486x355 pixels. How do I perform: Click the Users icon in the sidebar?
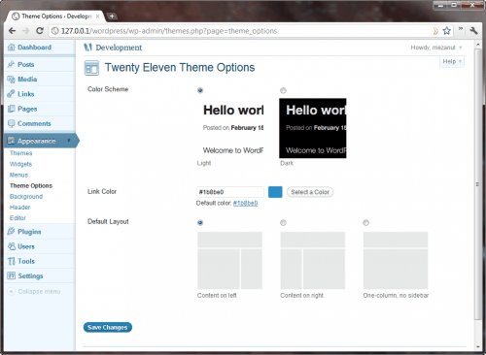click(x=12, y=246)
